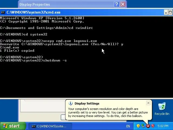Click the red X display settings tray icon
The height and width of the screenshot is (130, 173).
(x=148, y=126)
